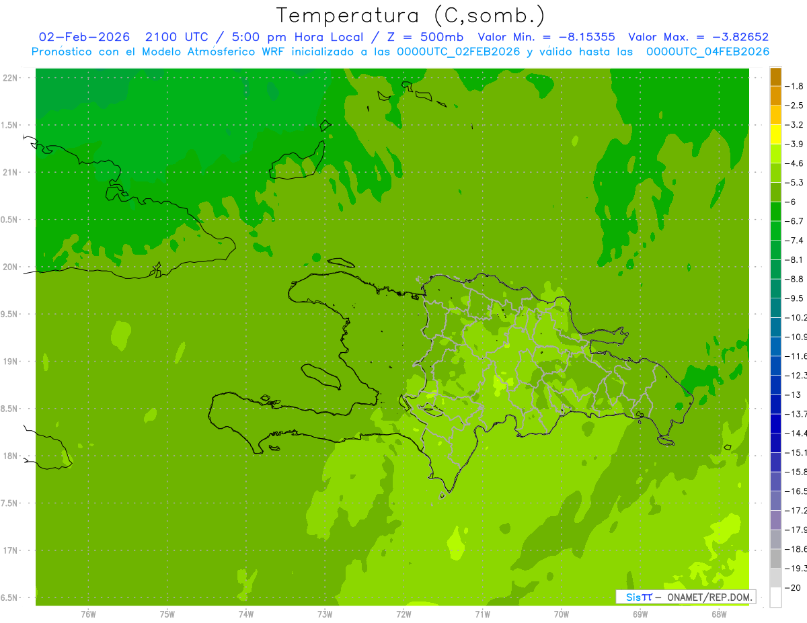
Task: Select the gray swatch between -18.6 and -19.3
Action: pos(775,558)
